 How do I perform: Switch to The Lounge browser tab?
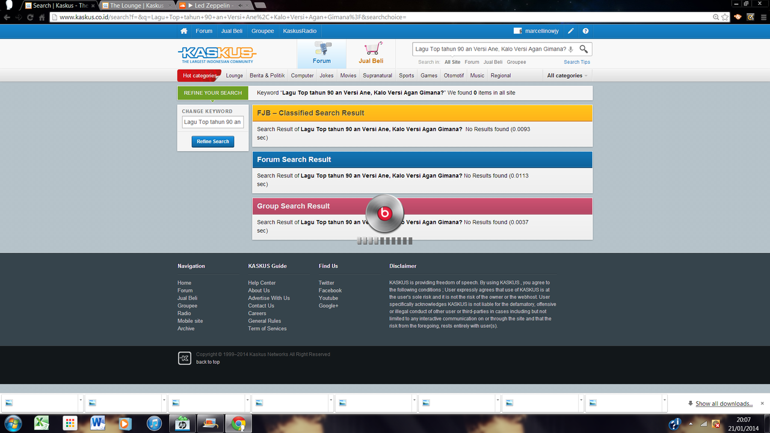[137, 5]
